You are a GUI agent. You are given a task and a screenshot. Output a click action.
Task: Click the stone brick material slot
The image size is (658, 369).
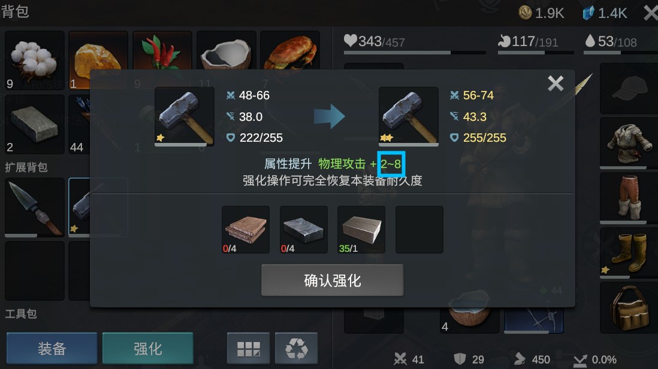[361, 230]
